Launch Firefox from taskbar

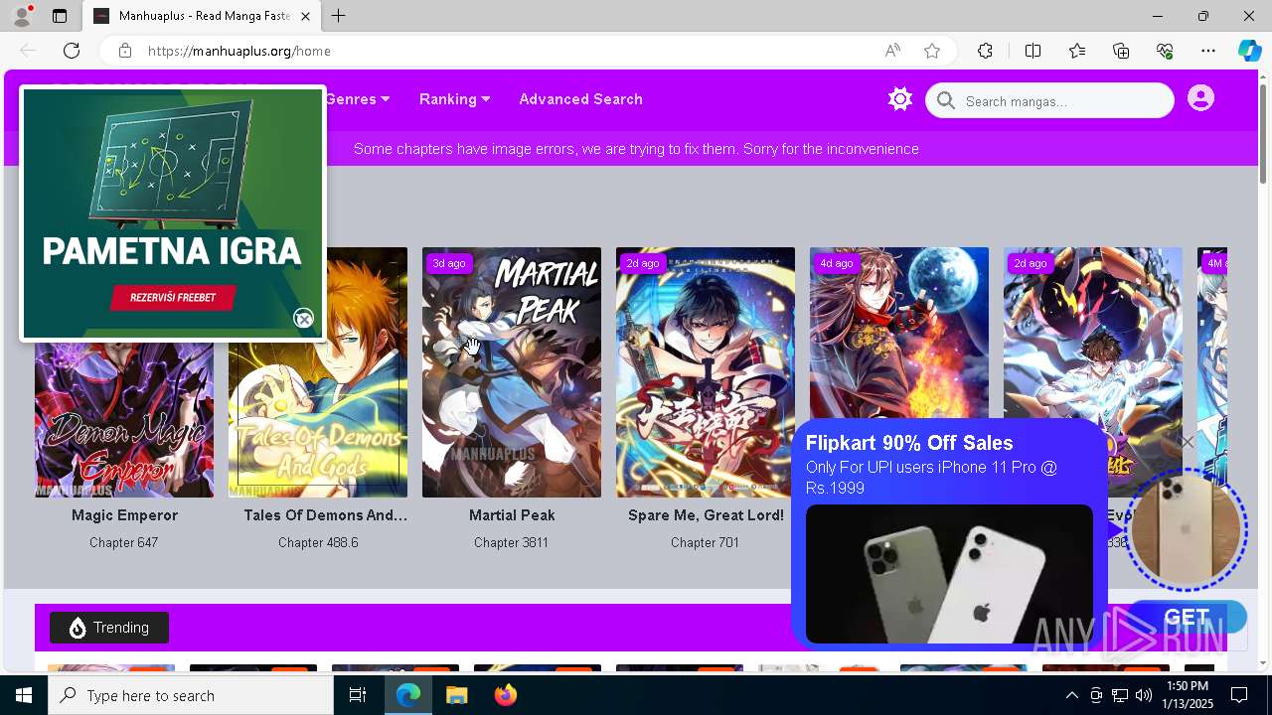506,695
